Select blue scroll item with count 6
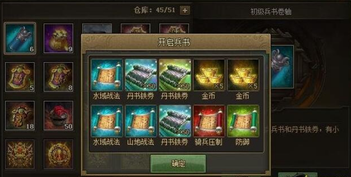 [20, 38]
